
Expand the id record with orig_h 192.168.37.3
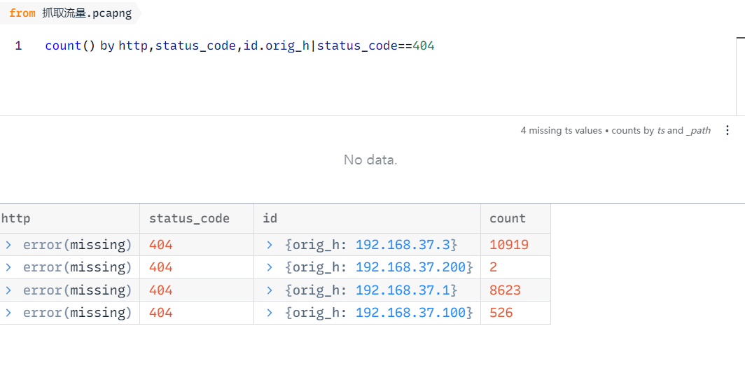(271, 245)
